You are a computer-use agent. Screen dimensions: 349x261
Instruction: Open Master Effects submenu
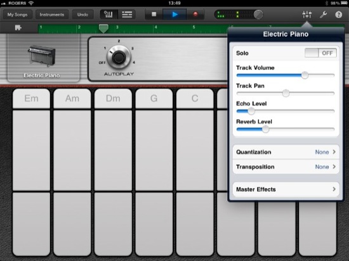pos(286,189)
